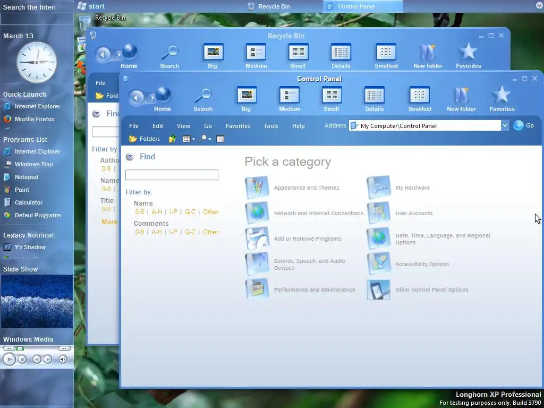The image size is (544, 408).
Task: Open the Go menu in Control Panel
Action: 208,126
